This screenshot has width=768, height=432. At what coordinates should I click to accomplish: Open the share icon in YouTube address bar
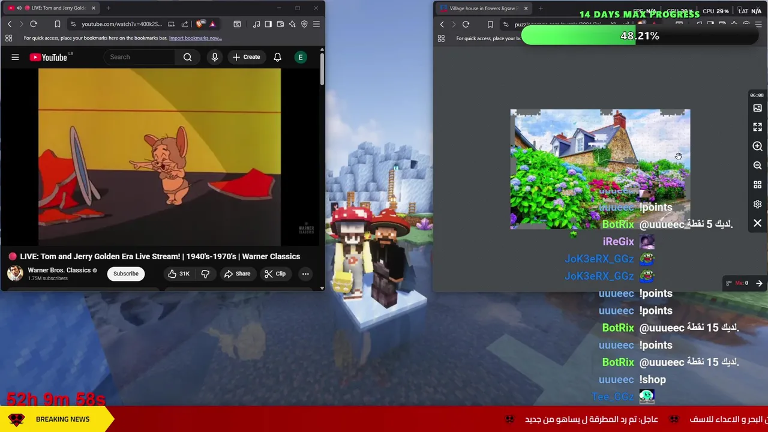click(185, 24)
